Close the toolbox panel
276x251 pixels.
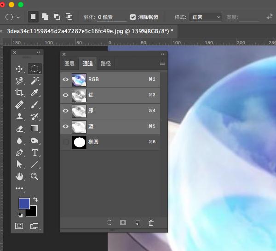point(15,53)
